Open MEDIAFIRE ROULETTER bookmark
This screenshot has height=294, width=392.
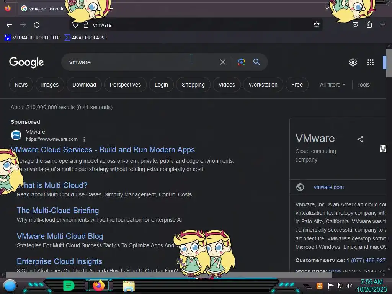point(32,38)
